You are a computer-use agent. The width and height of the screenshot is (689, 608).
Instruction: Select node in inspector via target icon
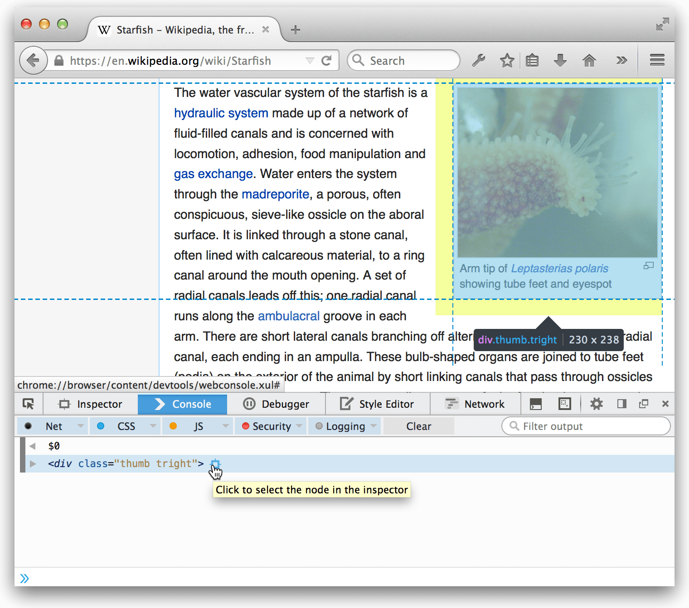tap(215, 464)
